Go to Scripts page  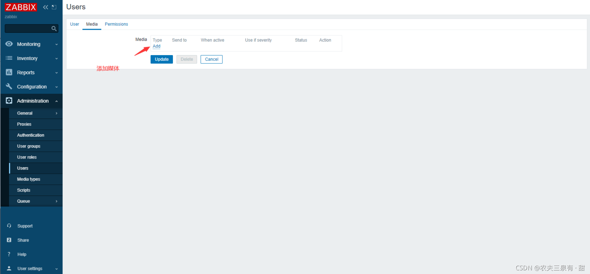(36, 190)
